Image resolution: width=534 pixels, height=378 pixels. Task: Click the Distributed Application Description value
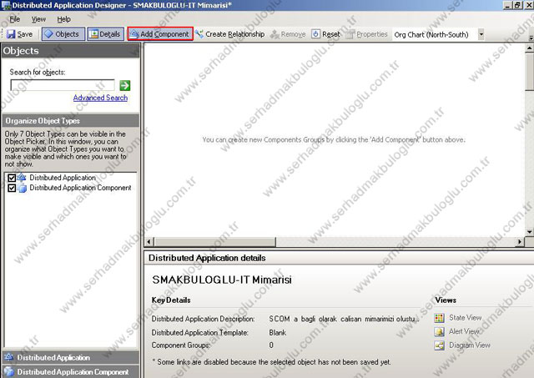point(344,319)
